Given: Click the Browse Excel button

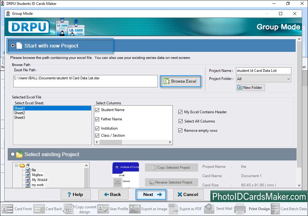Looking at the screenshot, I should tap(180, 81).
